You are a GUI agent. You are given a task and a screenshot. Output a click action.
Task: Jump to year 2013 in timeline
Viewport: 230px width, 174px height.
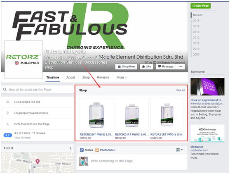[196, 32]
